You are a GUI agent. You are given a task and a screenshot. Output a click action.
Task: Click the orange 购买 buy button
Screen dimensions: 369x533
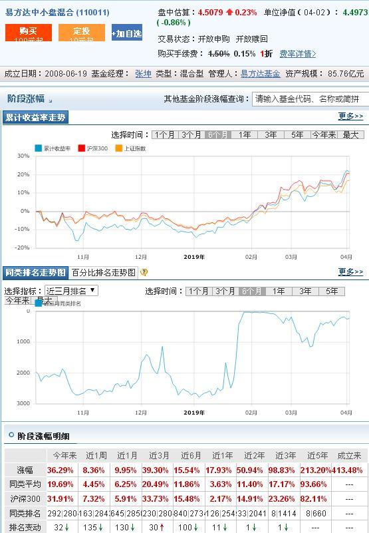(29, 33)
